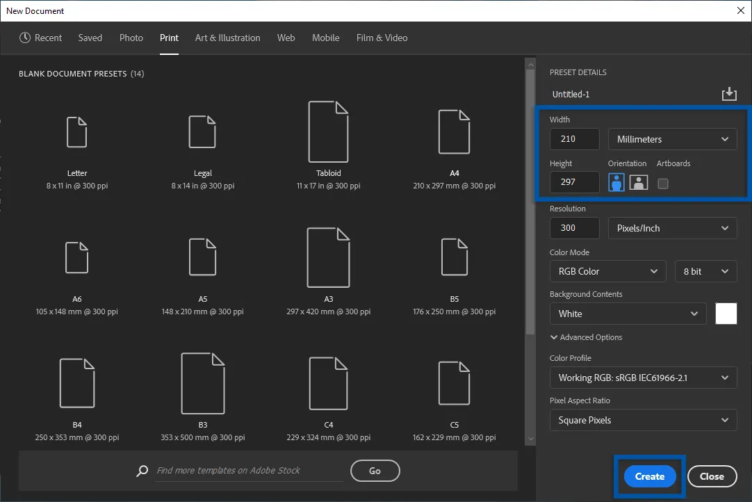
Task: Switch orientation to landscape
Action: (x=638, y=182)
